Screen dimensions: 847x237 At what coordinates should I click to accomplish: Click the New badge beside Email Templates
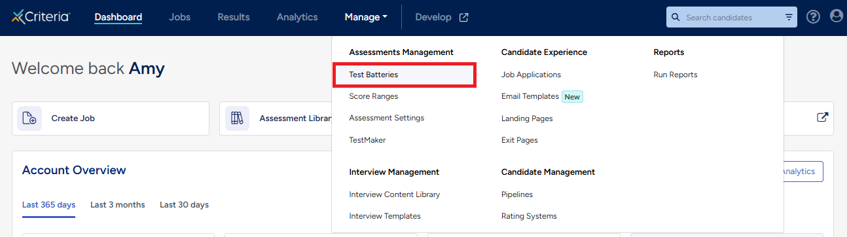572,97
